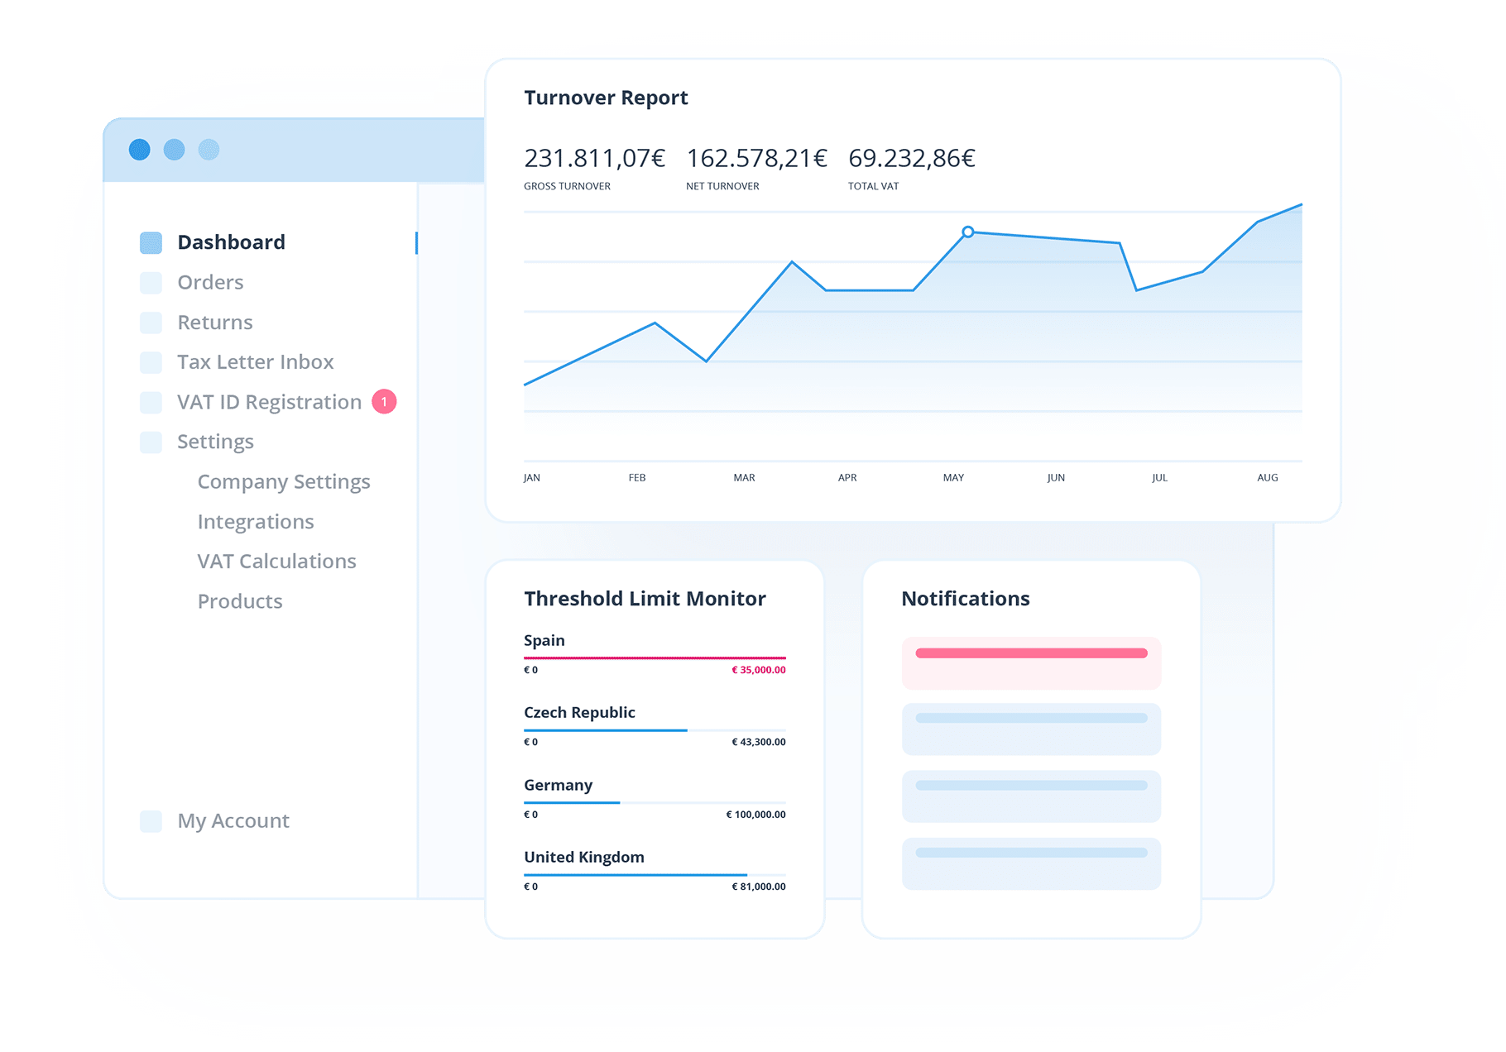Viewport: 1506px width, 1052px height.
Task: Click the net turnover value 162.578,21€
Action: pyautogui.click(x=756, y=158)
